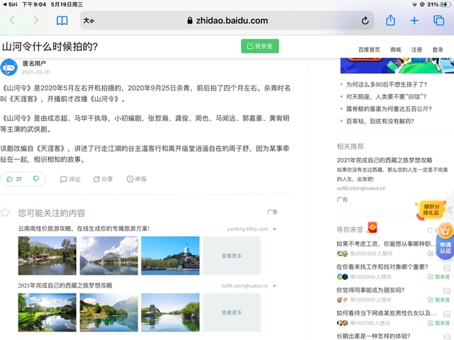Open 为何这么多90后不想生孩子了?
The image size is (454, 340).
387,85
